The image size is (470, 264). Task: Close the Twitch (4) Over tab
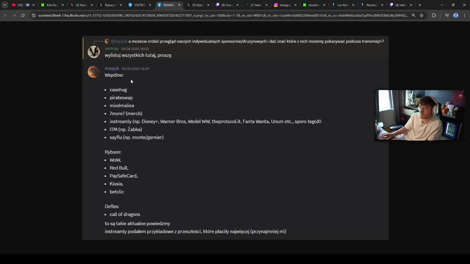pyautogui.click(x=237, y=5)
